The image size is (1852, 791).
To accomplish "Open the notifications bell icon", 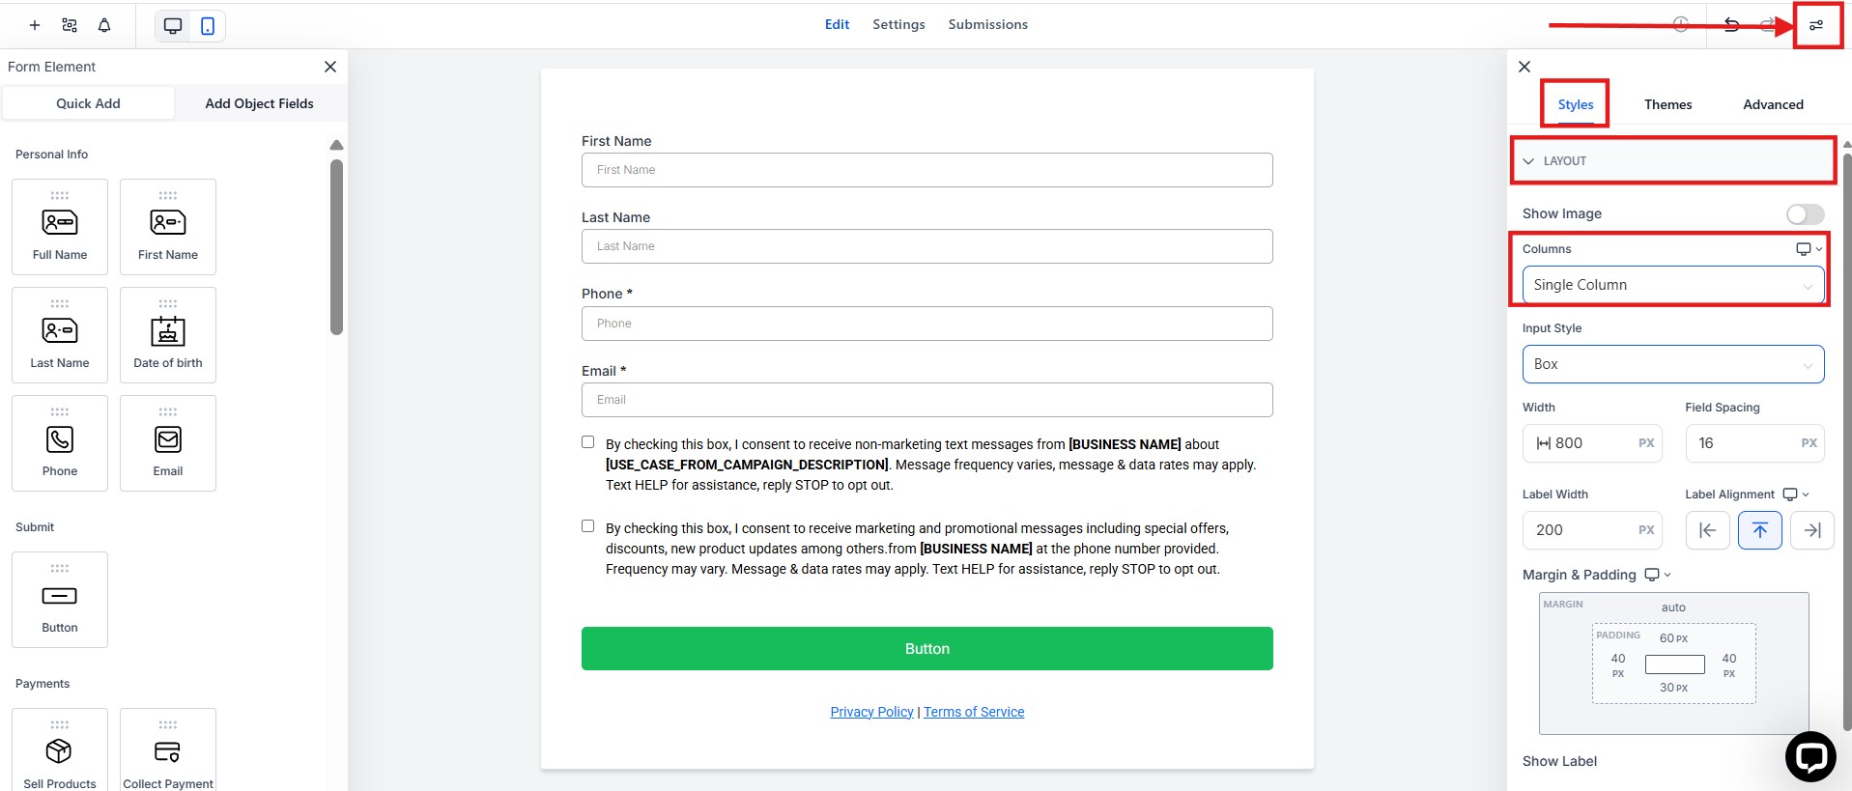I will (104, 25).
